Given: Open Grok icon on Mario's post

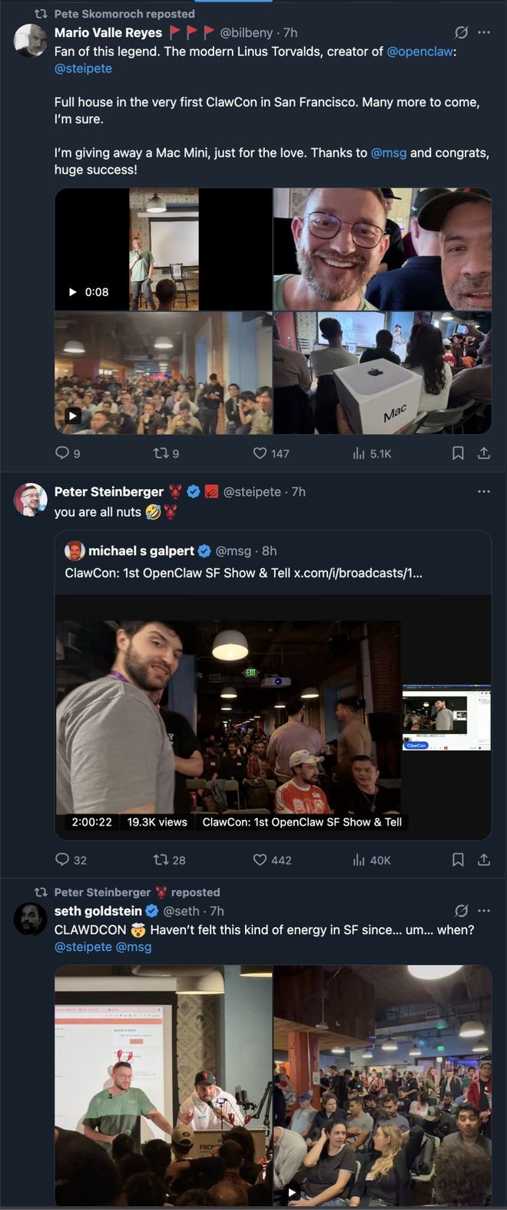Looking at the screenshot, I should tap(461, 32).
